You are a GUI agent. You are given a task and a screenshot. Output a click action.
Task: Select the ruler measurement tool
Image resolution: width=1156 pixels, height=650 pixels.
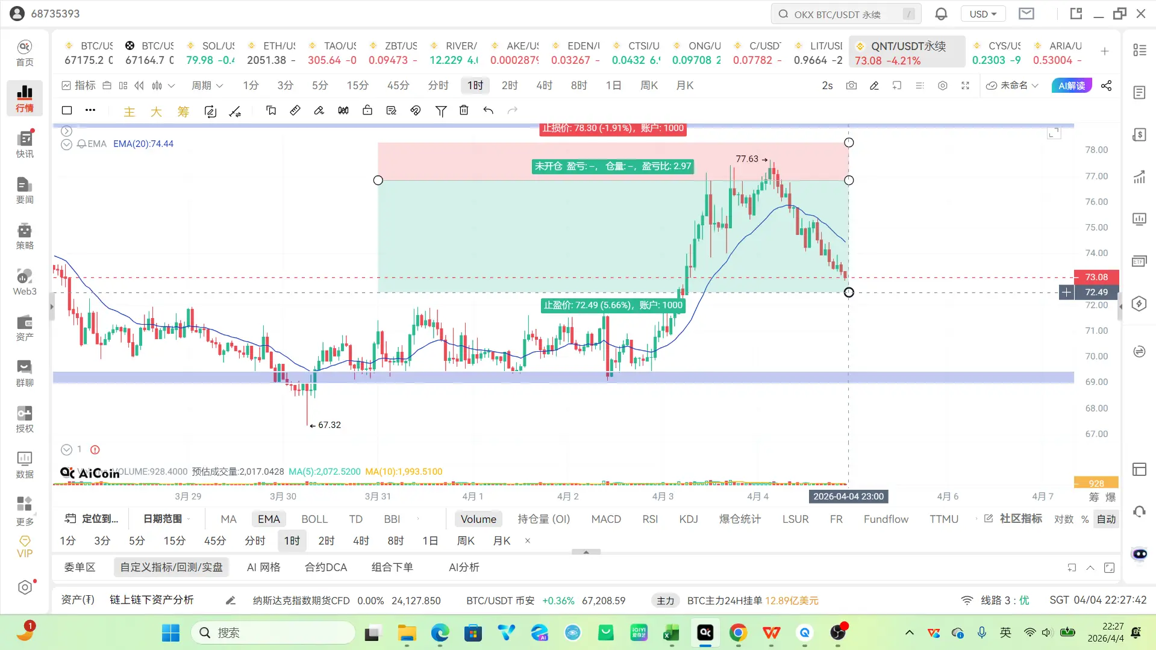click(x=295, y=110)
